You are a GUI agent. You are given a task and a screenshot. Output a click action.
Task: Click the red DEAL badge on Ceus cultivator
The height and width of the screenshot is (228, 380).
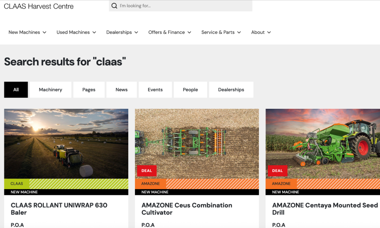tap(147, 171)
